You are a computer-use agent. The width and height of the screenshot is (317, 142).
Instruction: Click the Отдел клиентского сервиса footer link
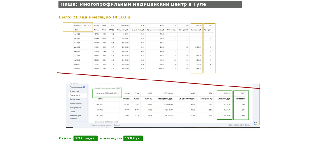click(x=101, y=125)
